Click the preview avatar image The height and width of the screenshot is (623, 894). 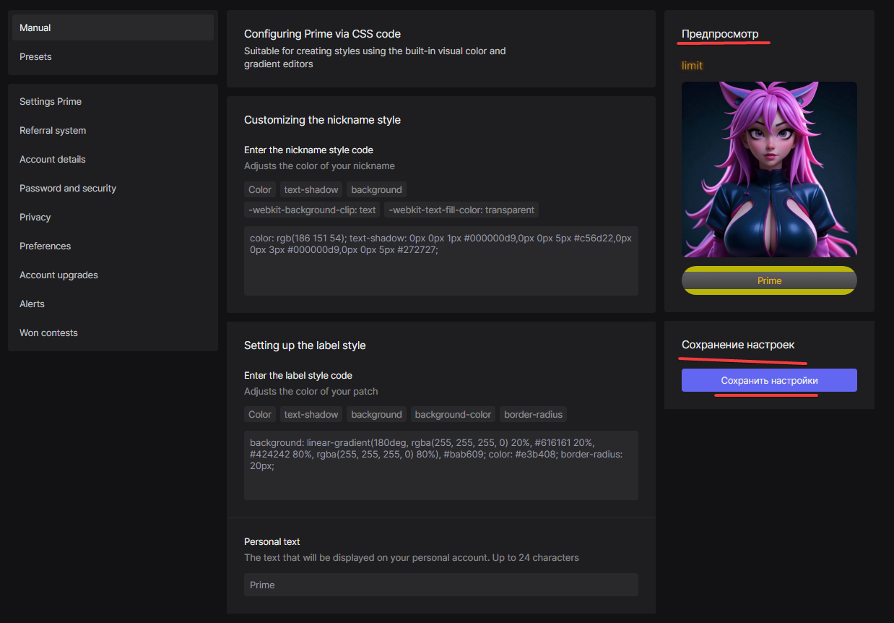point(769,169)
